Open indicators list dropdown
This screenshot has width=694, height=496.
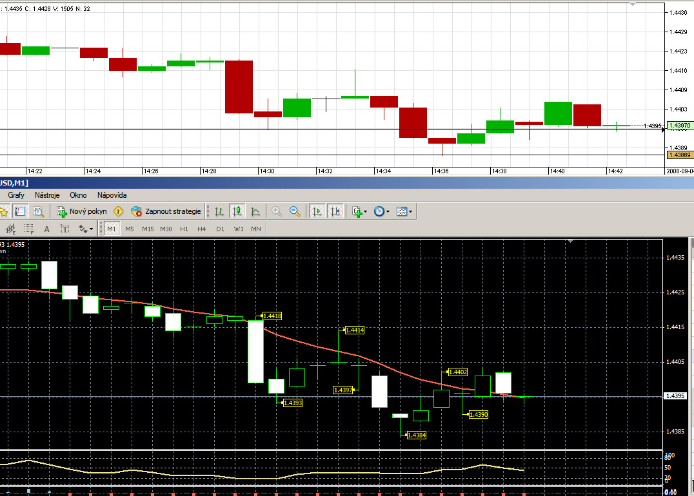click(359, 211)
